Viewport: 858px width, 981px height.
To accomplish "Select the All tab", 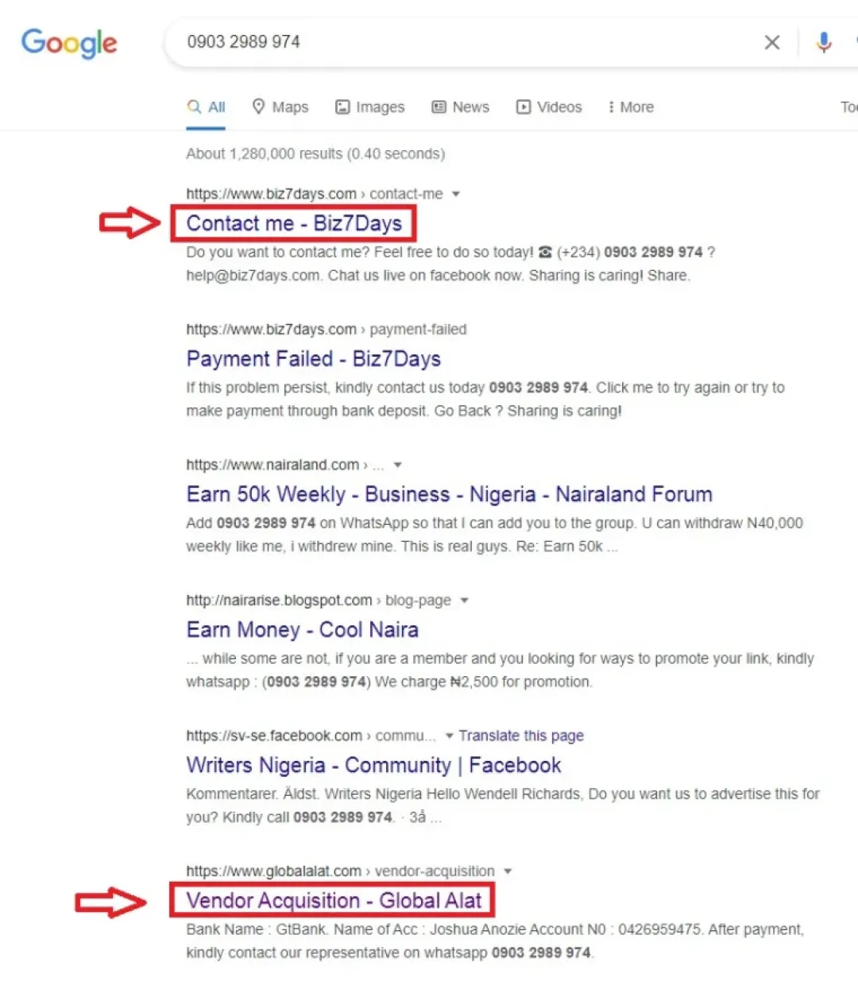I will click(x=207, y=107).
